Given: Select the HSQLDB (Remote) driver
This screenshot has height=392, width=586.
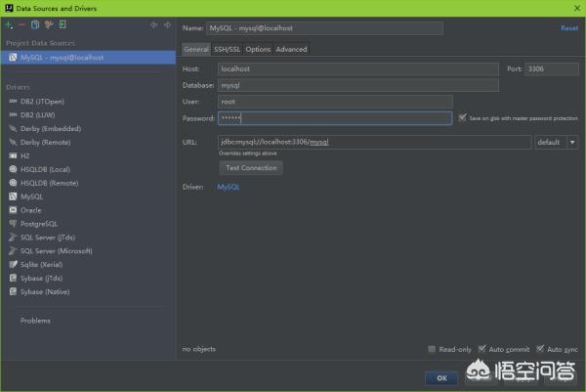Looking at the screenshot, I should [x=50, y=183].
